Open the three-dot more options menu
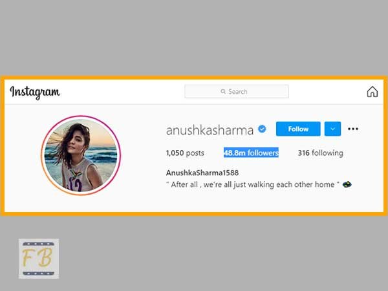 coord(353,129)
